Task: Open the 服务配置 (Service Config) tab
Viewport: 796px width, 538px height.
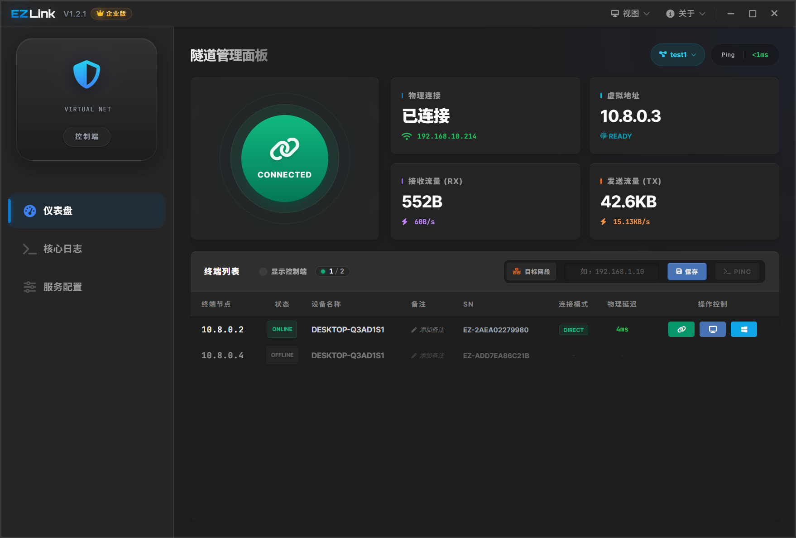Action: coord(62,287)
